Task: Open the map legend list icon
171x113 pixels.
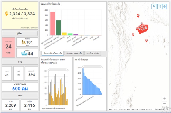Action: (159, 6)
